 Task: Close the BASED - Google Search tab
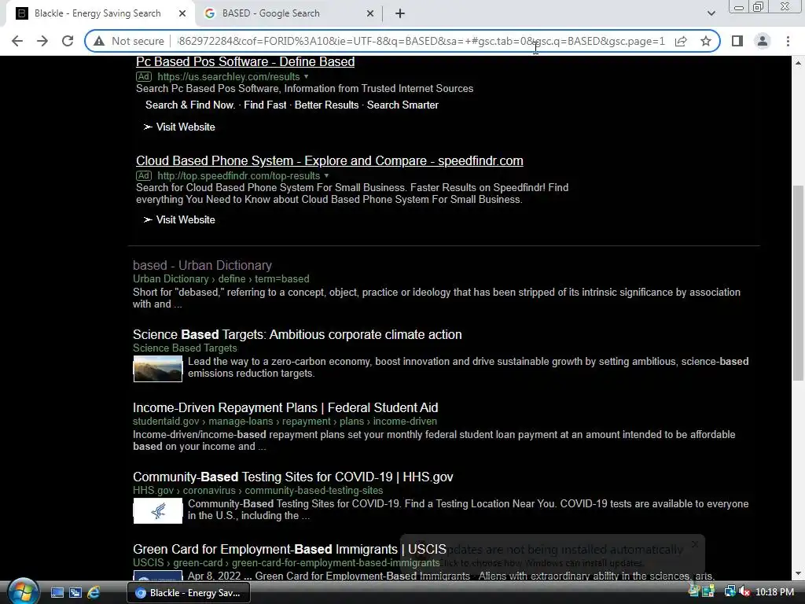[370, 14]
